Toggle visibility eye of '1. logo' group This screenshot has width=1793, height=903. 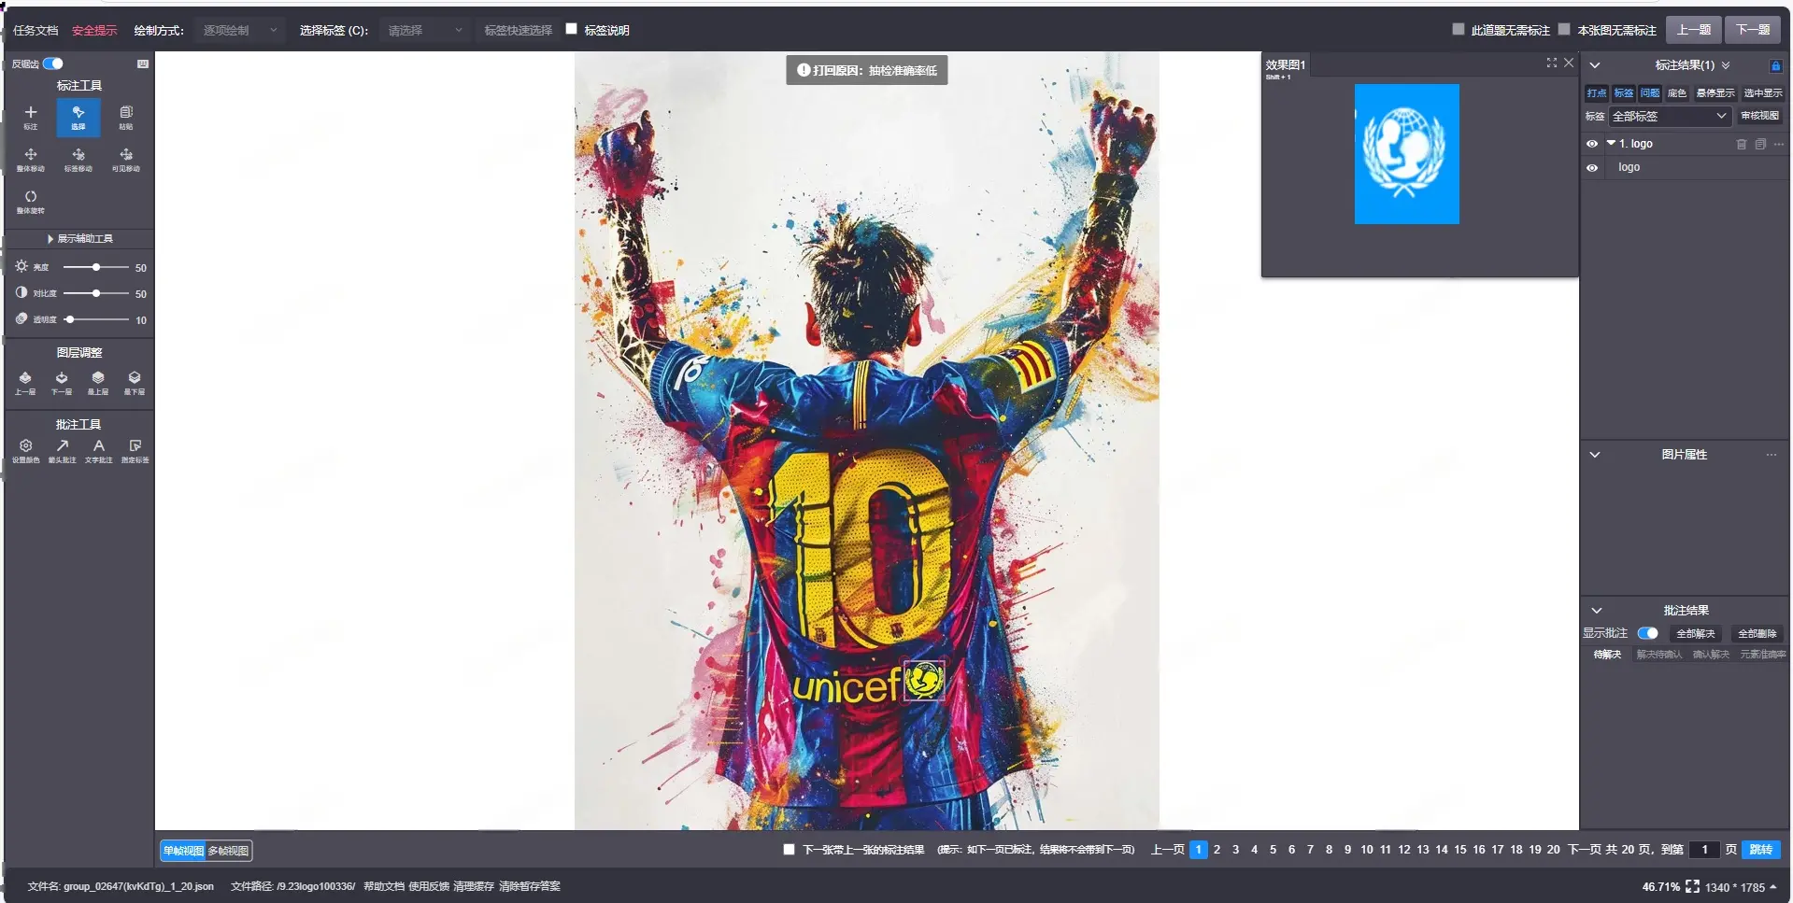point(1592,144)
